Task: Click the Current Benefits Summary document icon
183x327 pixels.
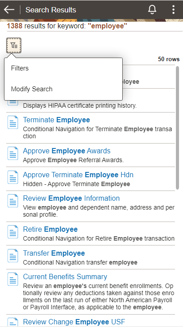Action: coord(13,279)
